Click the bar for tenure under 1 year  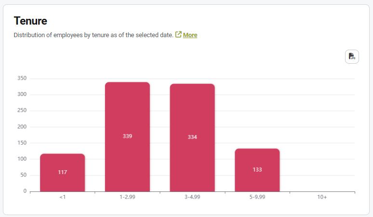(x=63, y=172)
